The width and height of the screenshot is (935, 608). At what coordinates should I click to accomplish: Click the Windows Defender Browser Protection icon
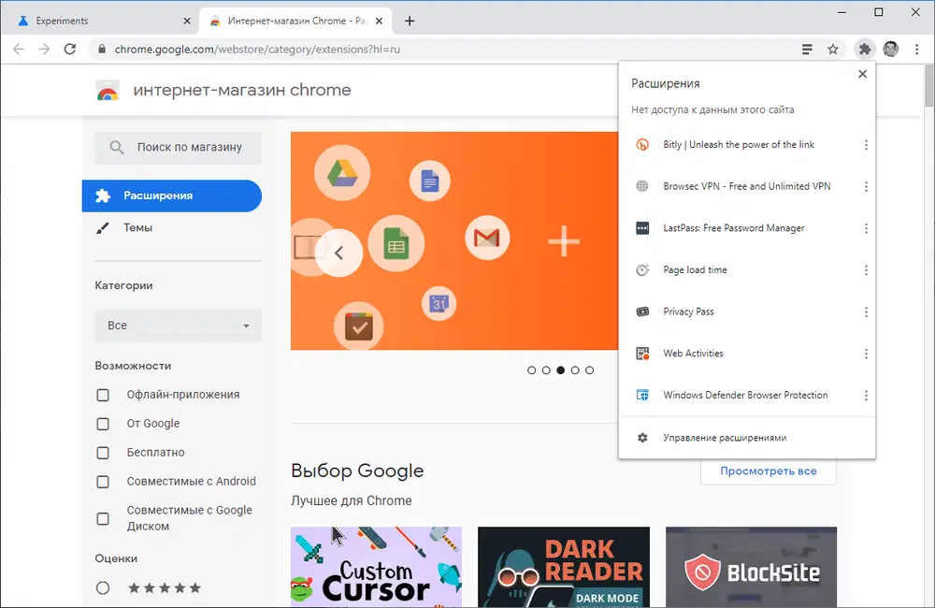pyautogui.click(x=642, y=395)
